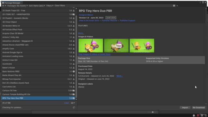208x117 pixels.
Task: Select the 3D Modern Menu UI package
Action: (x=38, y=26)
